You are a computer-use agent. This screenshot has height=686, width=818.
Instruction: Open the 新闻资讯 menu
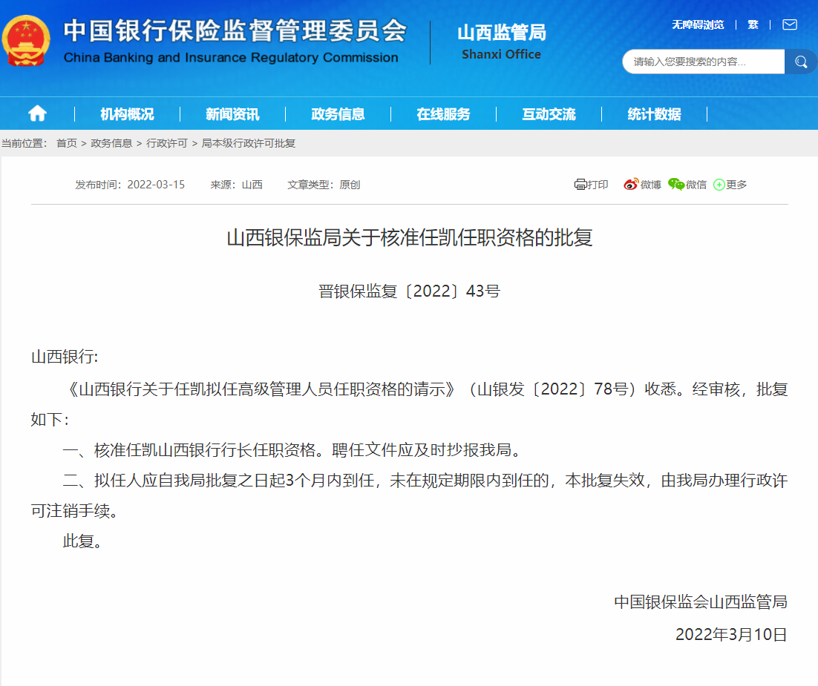pyautogui.click(x=232, y=114)
